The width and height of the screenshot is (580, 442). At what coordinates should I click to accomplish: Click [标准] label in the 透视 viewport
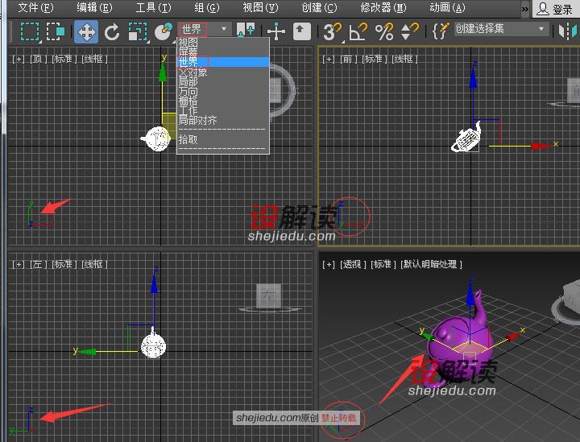(383, 265)
